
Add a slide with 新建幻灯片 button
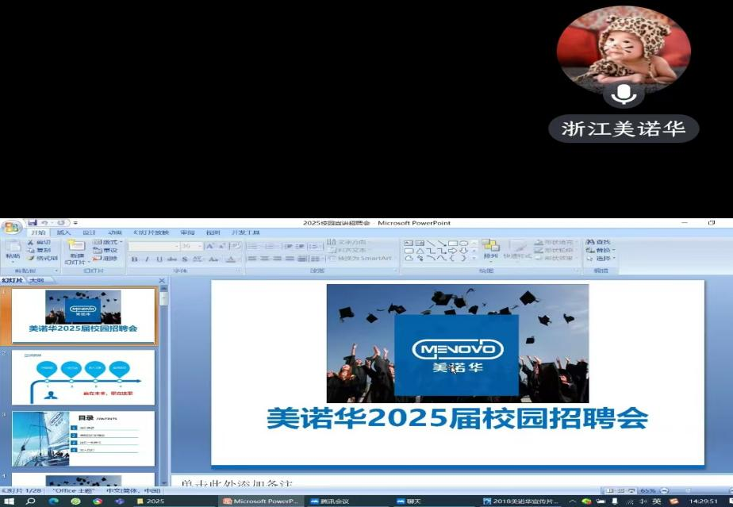[76, 252]
